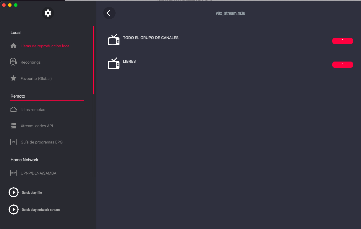Select Listas de reproducción local
This screenshot has width=361, height=229.
pyautogui.click(x=46, y=46)
